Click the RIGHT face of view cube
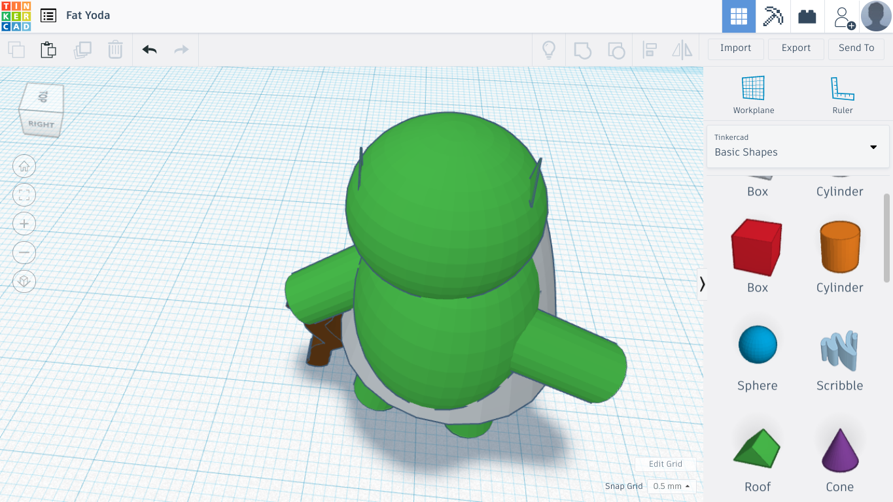The height and width of the screenshot is (502, 893). pos(41,124)
